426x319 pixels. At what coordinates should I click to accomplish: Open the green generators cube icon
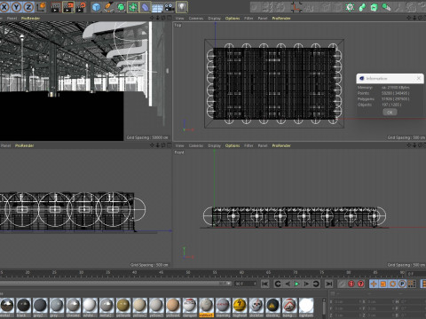[121, 7]
